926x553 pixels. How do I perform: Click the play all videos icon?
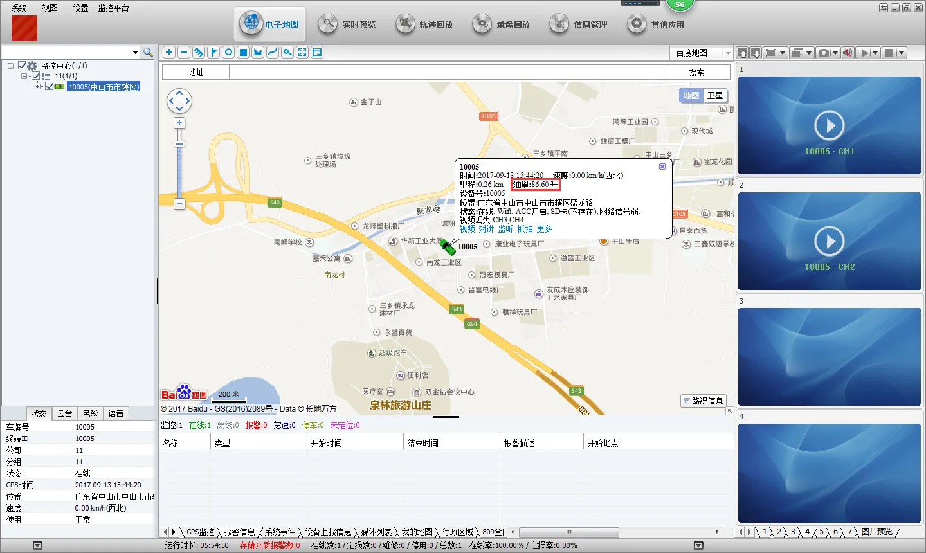[865, 53]
